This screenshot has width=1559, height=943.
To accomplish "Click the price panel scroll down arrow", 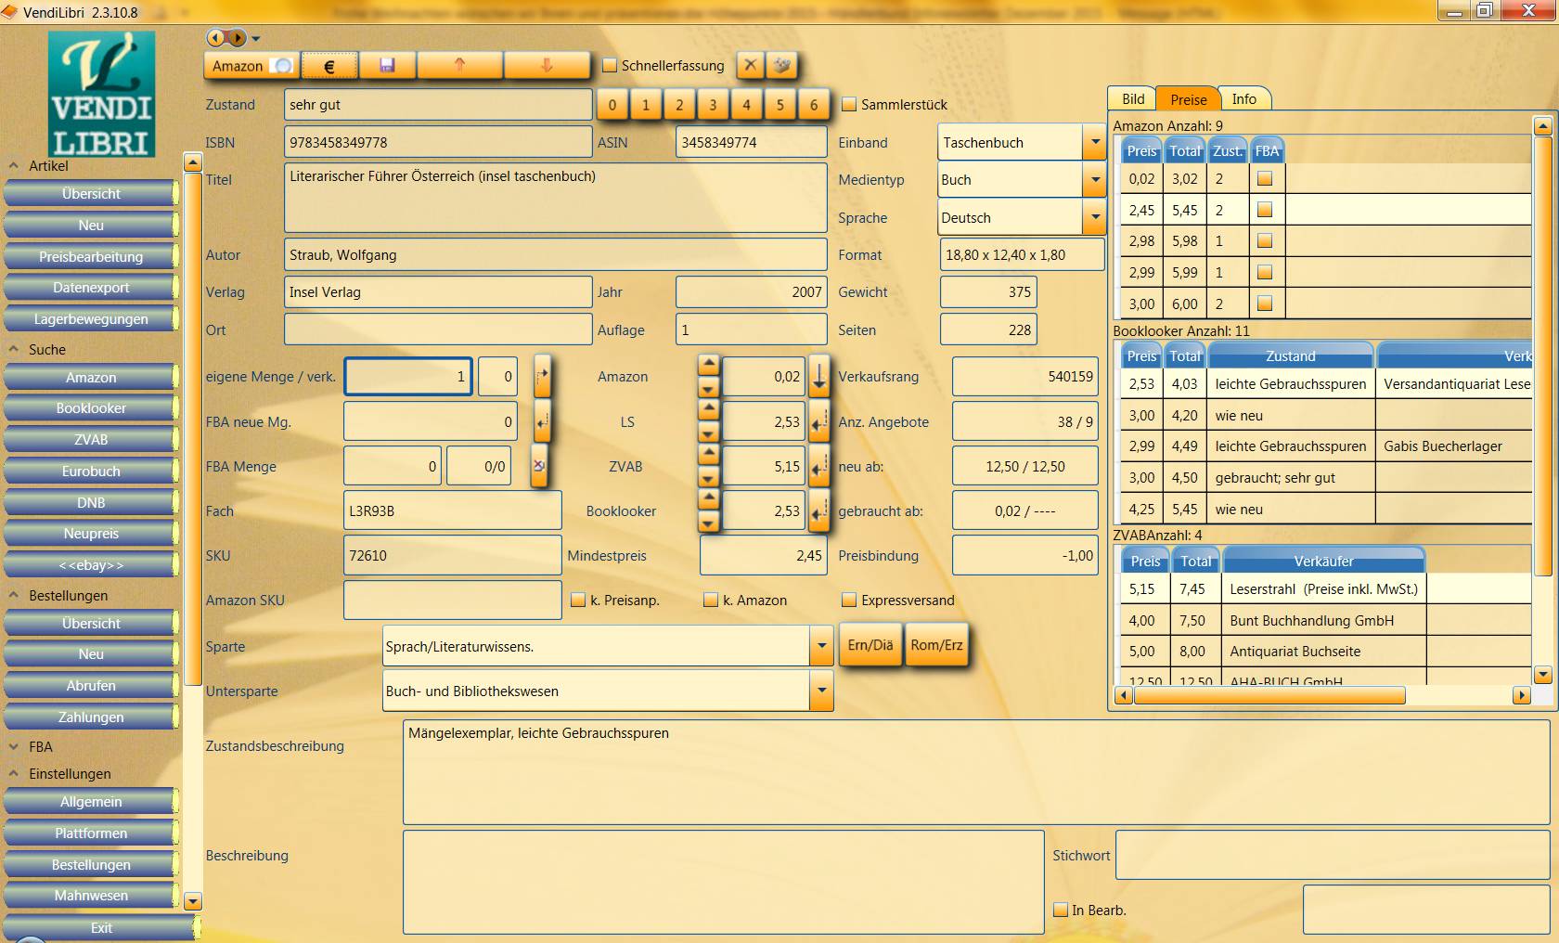I will (x=1542, y=675).
